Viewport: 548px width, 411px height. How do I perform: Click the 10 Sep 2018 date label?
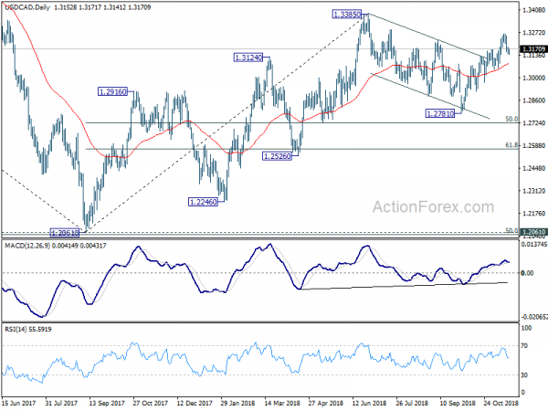[458, 403]
